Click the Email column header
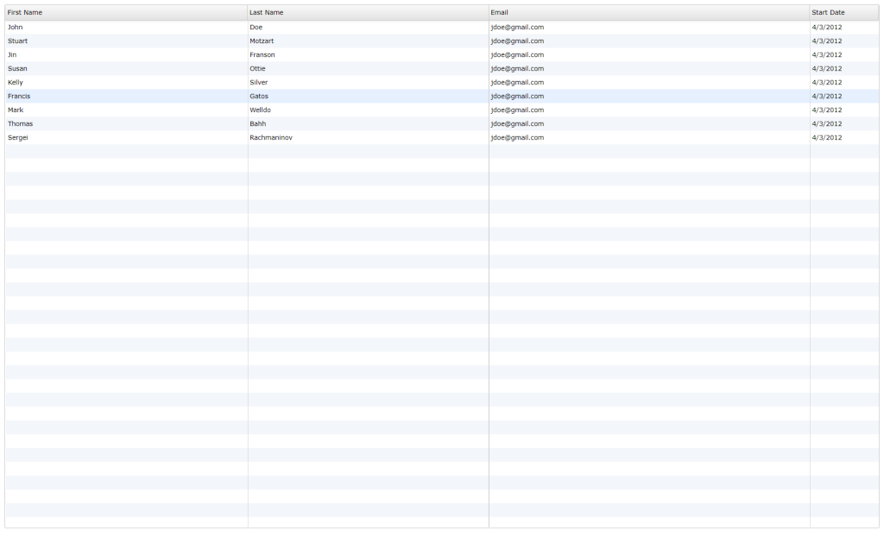This screenshot has height=552, width=884. (649, 12)
